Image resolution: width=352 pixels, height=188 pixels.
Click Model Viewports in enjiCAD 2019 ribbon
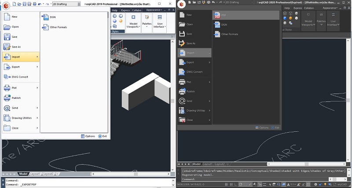[133, 22]
